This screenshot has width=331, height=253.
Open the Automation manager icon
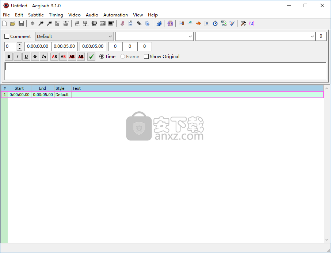pyautogui.click(x=159, y=23)
